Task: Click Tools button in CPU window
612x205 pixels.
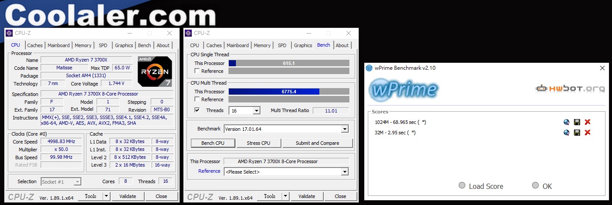Action: (90, 196)
